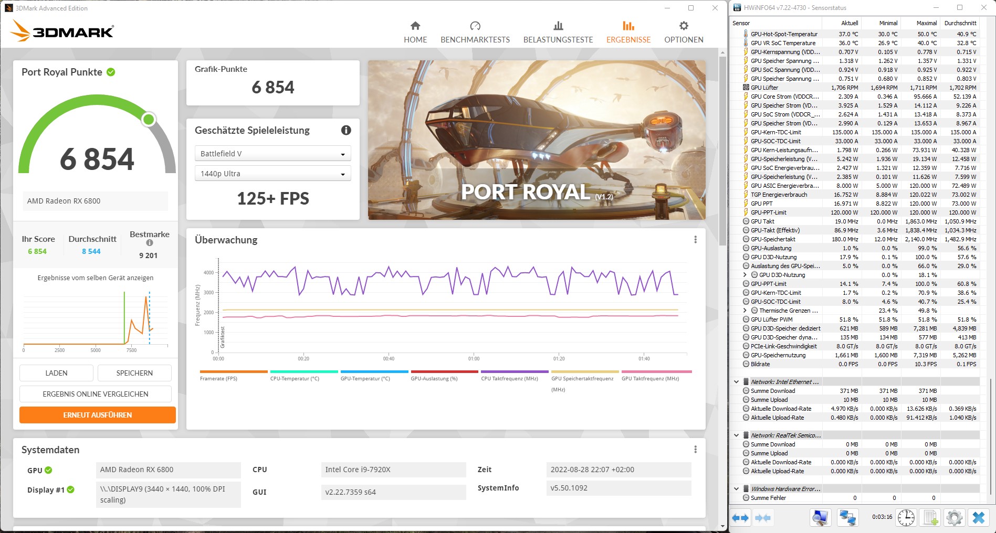Click the Bestmarke info icon

pos(150,243)
